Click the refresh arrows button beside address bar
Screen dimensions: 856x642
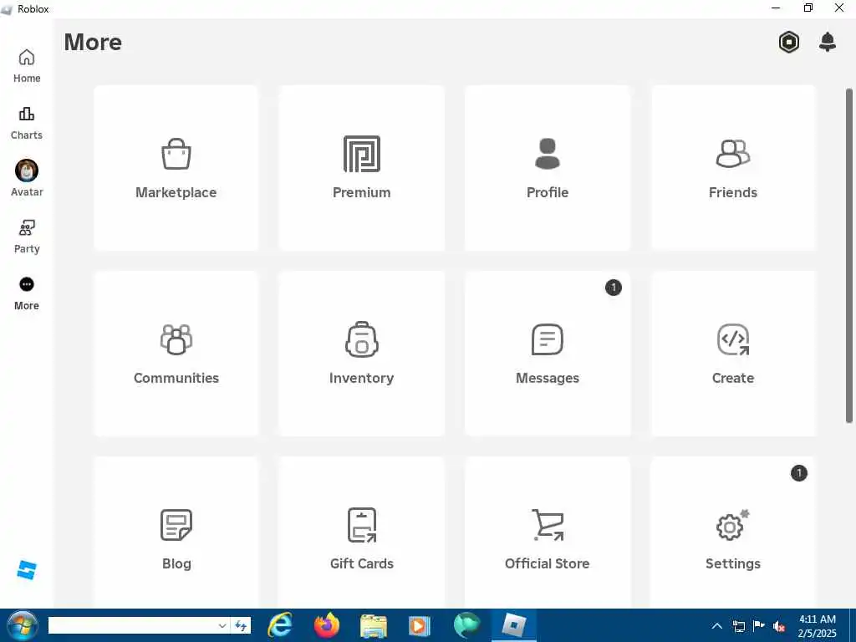pos(241,625)
